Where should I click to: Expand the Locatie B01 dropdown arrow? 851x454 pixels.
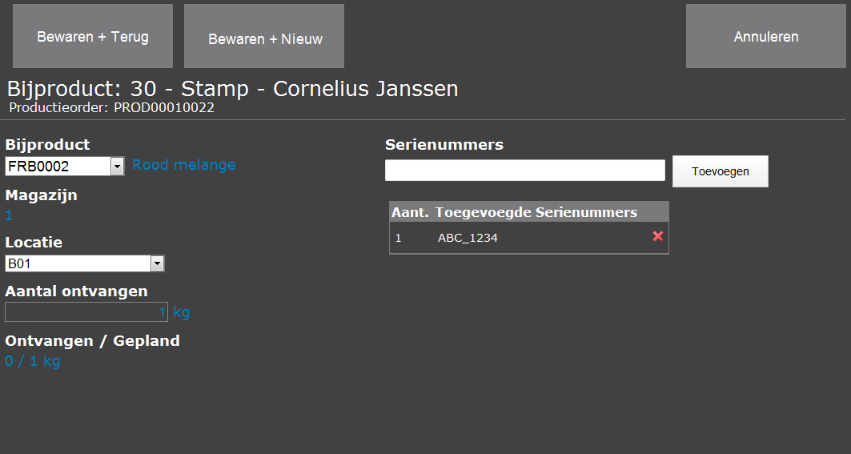pos(157,264)
